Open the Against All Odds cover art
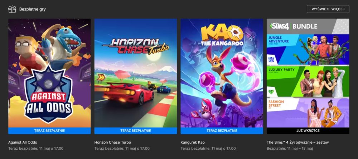 [49, 73]
